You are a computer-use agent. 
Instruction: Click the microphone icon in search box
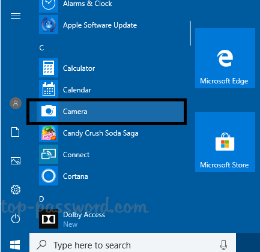[x=223, y=245]
